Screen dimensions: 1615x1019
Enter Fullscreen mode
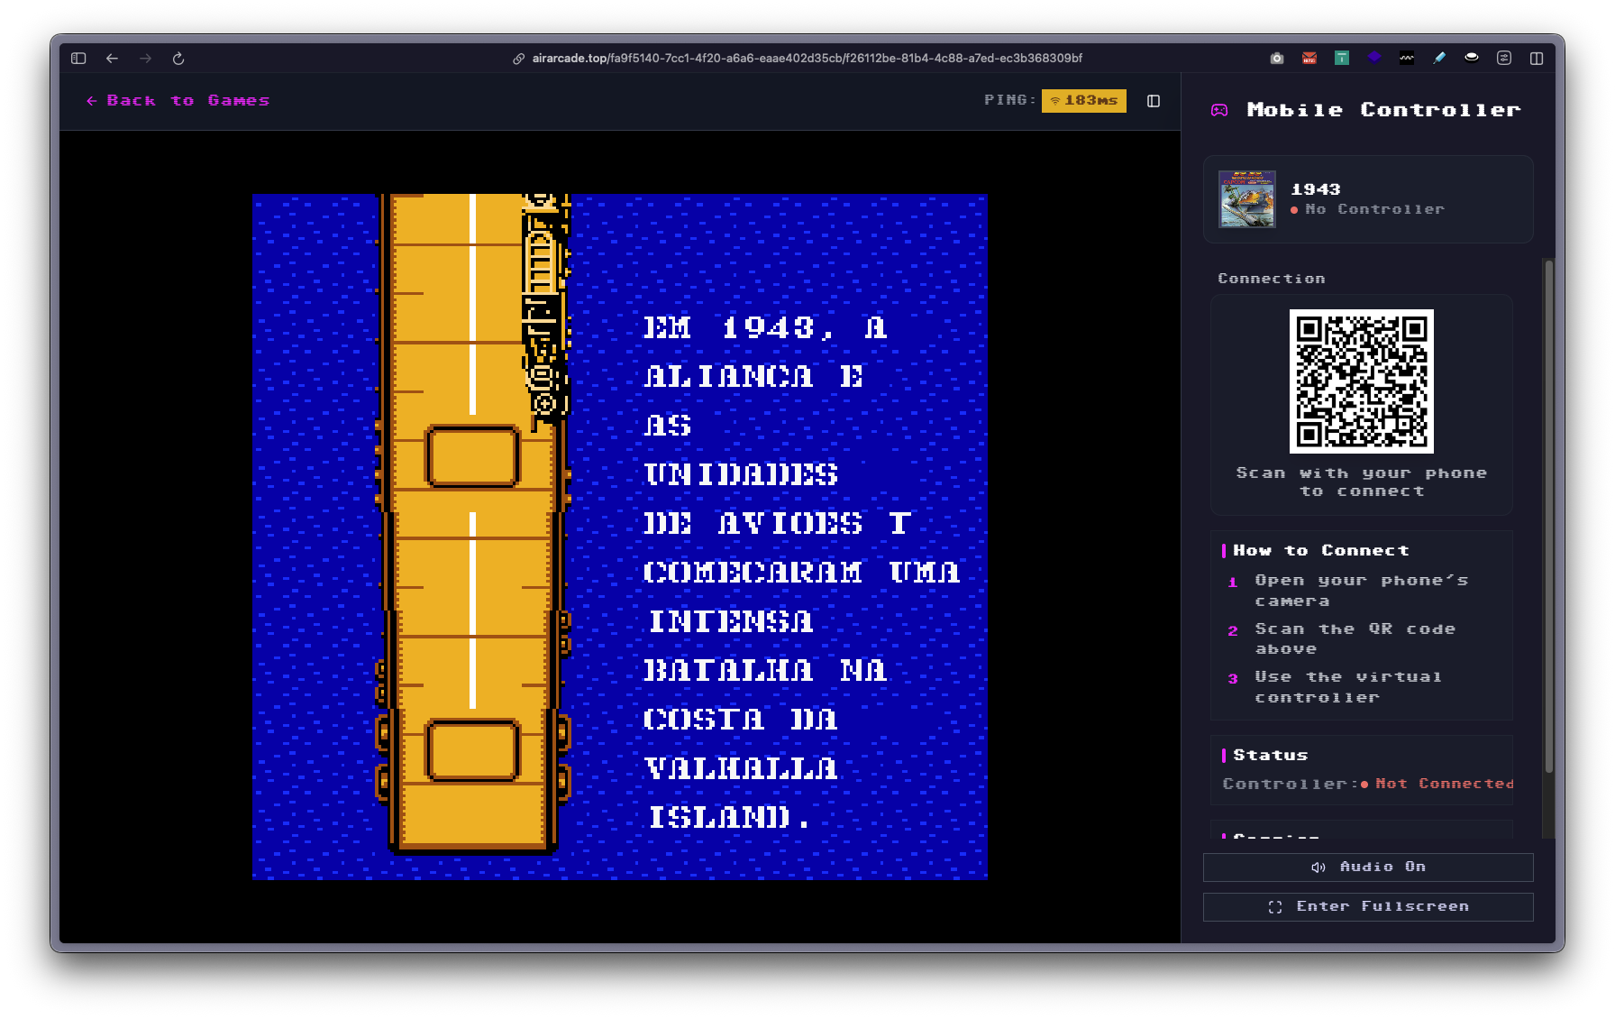click(1368, 906)
